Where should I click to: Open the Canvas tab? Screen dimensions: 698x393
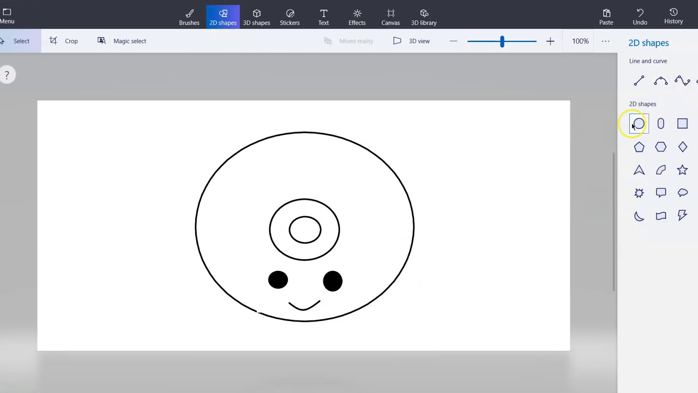click(x=390, y=17)
